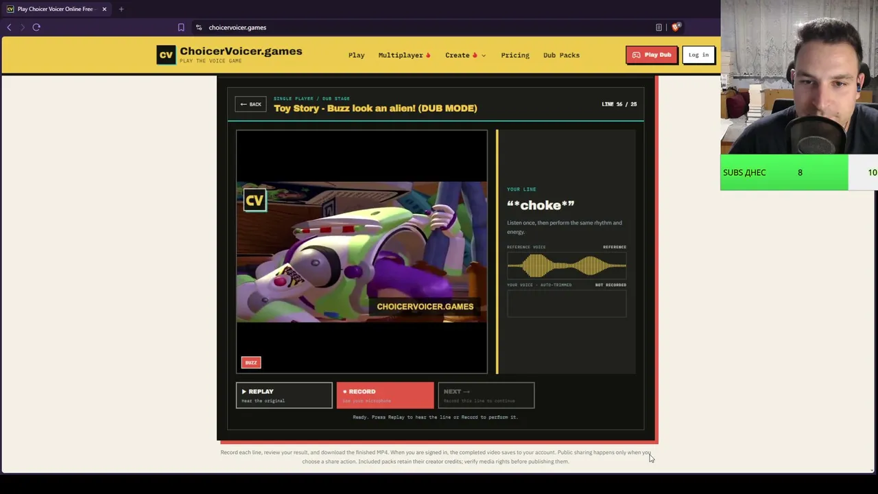The width and height of the screenshot is (878, 494).
Task: Click the choicervoicer.games address bar
Action: click(x=237, y=27)
